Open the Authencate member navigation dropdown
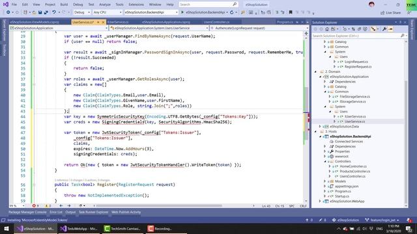417x234 pixels. [x=259, y=28]
